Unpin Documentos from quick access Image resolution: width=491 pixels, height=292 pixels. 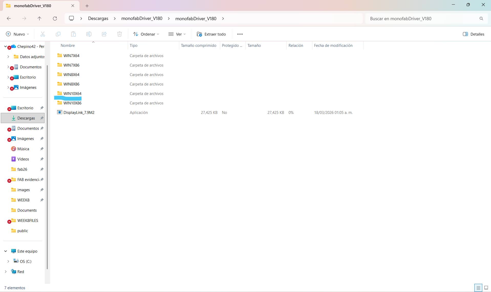coord(42,128)
